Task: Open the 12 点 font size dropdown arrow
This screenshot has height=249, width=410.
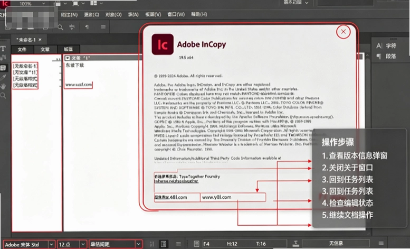Action: click(x=83, y=244)
